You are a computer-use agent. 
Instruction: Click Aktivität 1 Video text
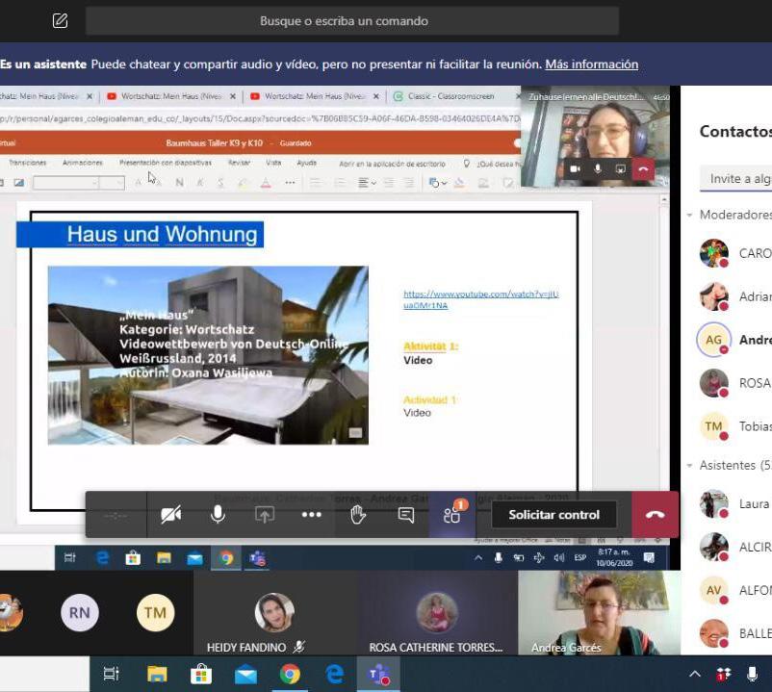(x=430, y=353)
